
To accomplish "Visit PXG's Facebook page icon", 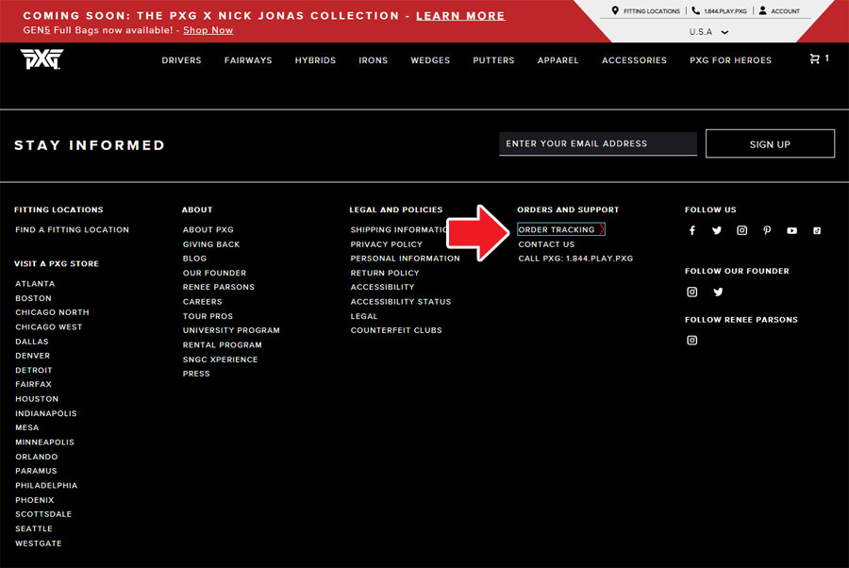I will click(x=692, y=230).
